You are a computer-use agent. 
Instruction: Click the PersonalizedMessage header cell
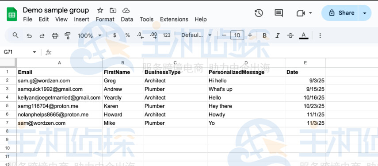[x=246, y=72]
